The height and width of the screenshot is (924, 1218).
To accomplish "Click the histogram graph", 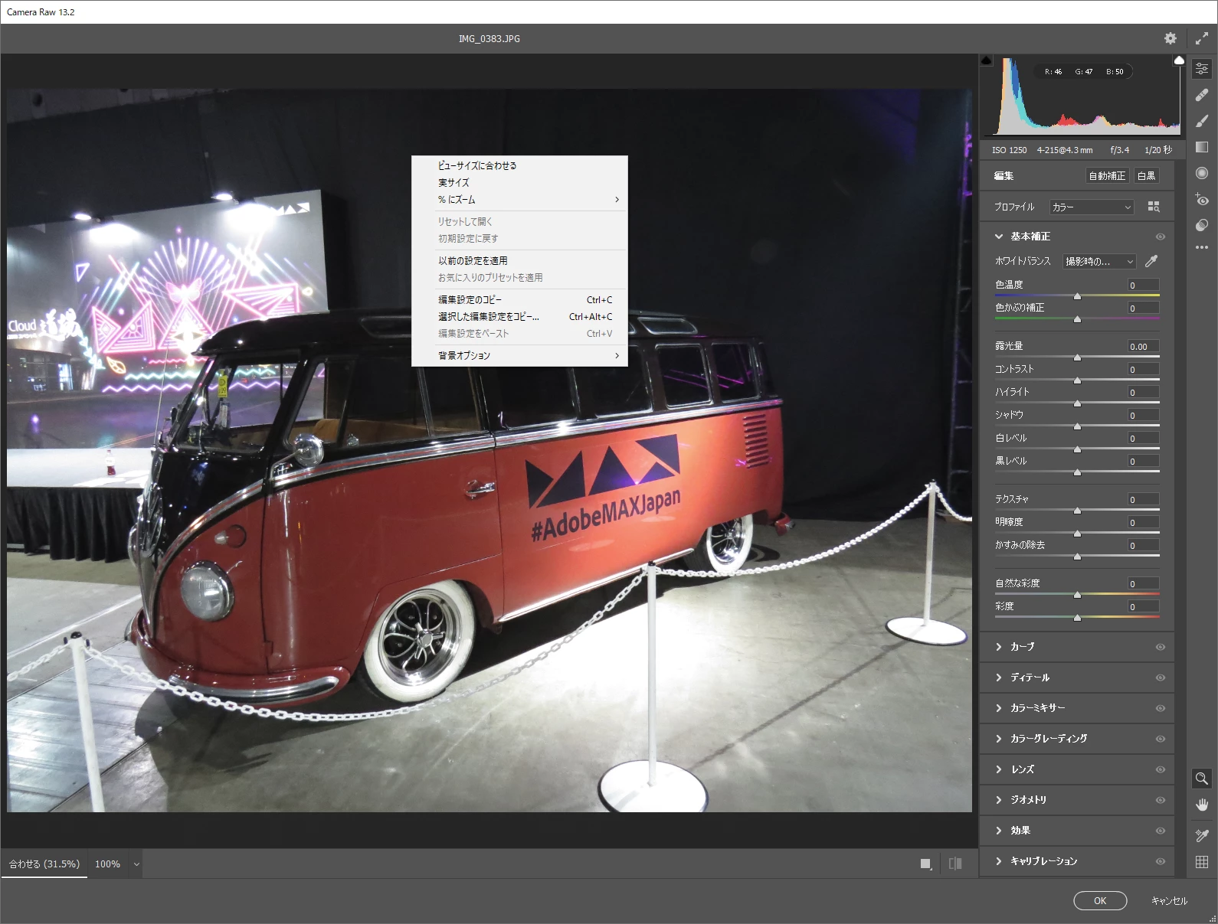I will 1082,96.
